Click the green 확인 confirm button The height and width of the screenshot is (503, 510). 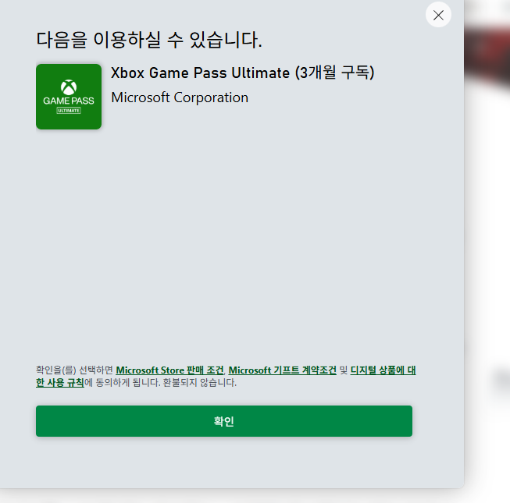[224, 421]
